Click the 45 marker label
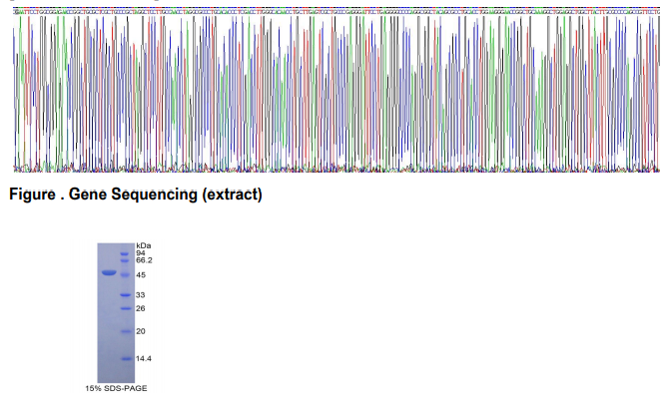The width and height of the screenshot is (665, 399). point(141,274)
